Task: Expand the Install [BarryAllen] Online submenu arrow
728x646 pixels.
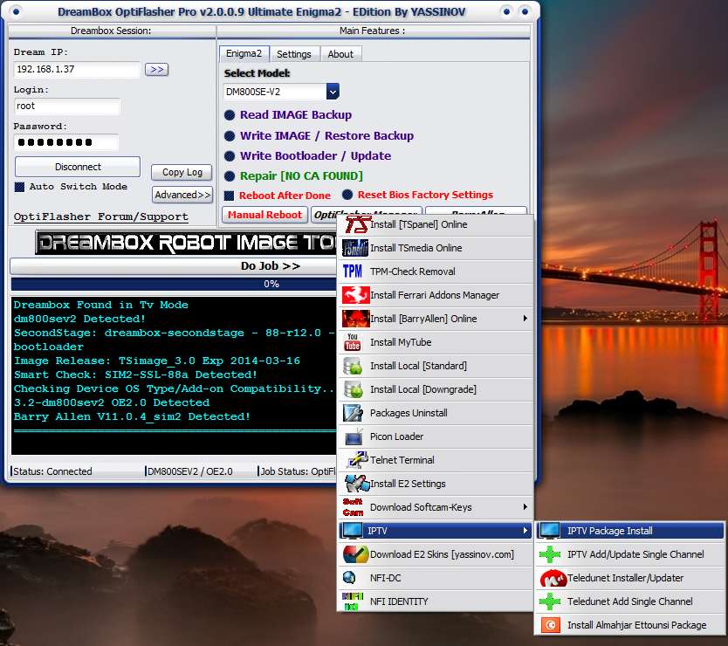Action: coord(525,319)
